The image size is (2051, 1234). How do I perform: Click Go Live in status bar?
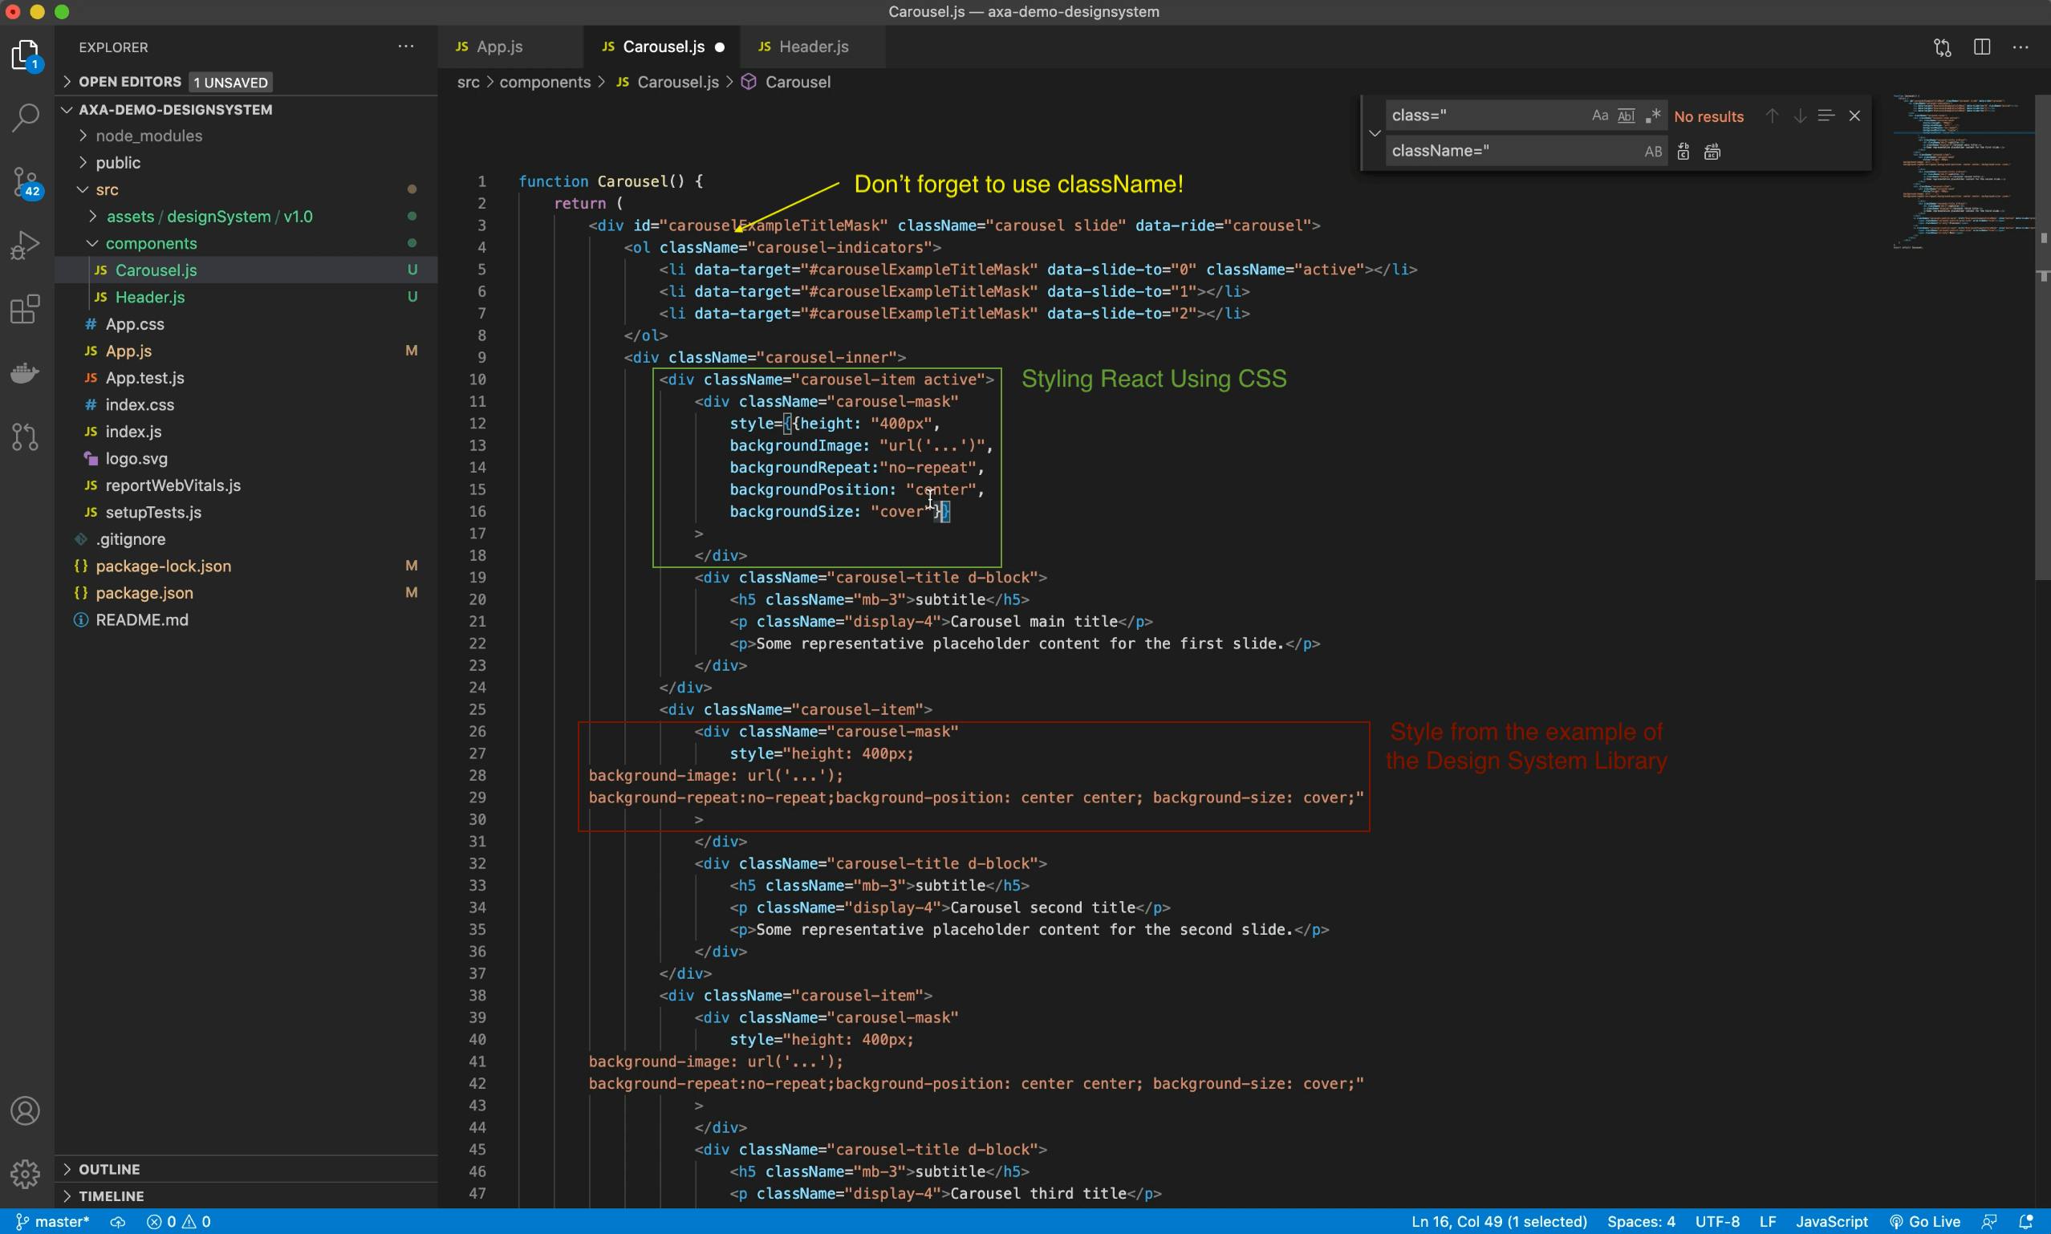pyautogui.click(x=1926, y=1221)
